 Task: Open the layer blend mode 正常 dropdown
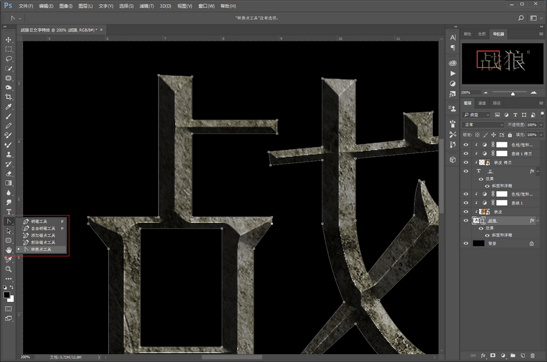tap(483, 125)
